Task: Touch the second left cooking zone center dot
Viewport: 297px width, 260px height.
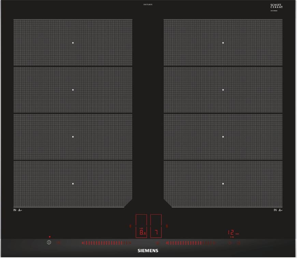Action: point(73,90)
